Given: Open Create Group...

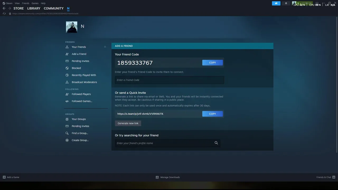Looking at the screenshot, I should [80, 140].
